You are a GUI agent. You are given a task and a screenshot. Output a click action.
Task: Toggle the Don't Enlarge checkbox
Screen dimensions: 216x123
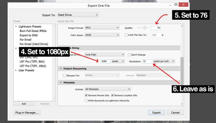[129, 55]
